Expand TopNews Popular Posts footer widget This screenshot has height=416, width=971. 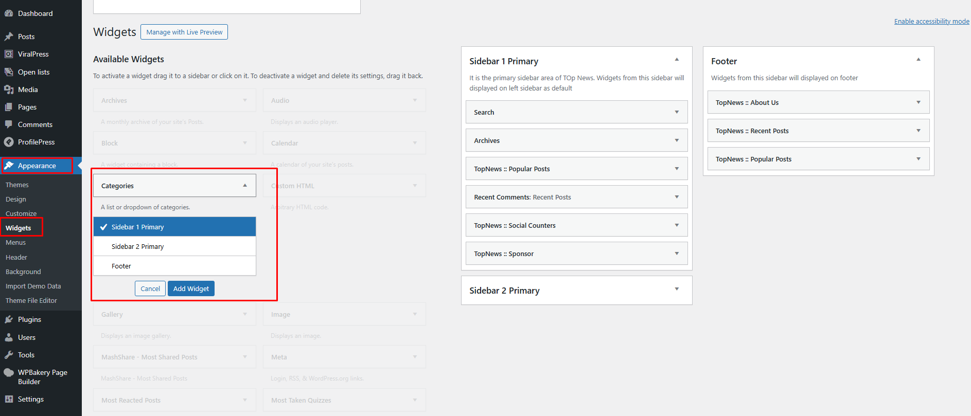919,159
